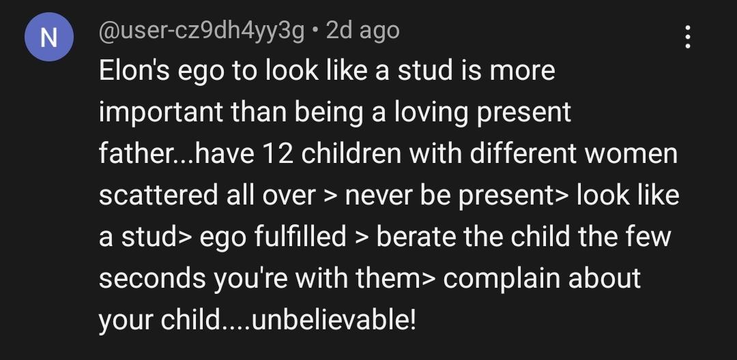Click the word father in the comment
This screenshot has height=360, width=737.
click(135, 154)
